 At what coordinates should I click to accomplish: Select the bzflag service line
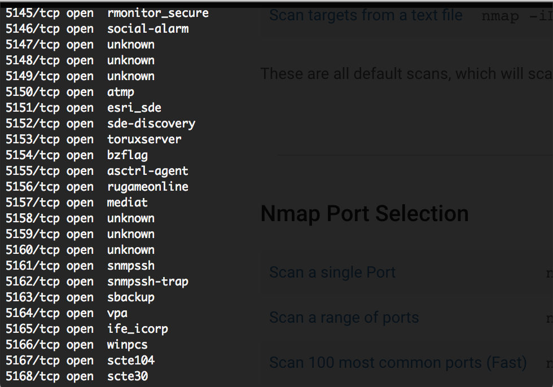pyautogui.click(x=77, y=156)
